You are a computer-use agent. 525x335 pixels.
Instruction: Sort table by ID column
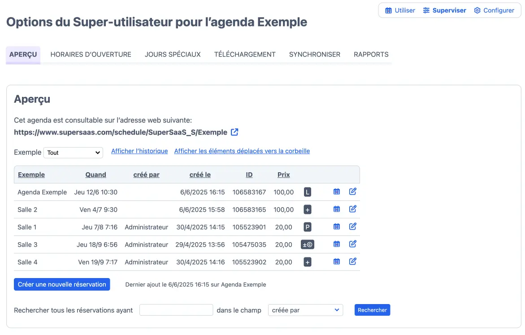249,174
